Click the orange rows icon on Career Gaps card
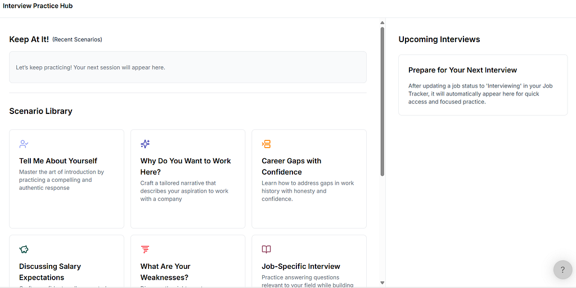576x288 pixels. pos(266,144)
